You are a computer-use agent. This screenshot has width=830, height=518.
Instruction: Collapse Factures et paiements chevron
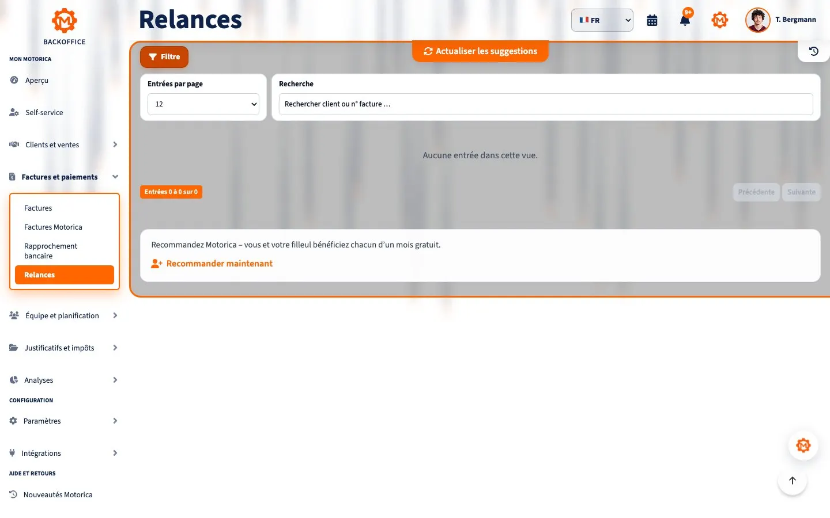pos(115,177)
